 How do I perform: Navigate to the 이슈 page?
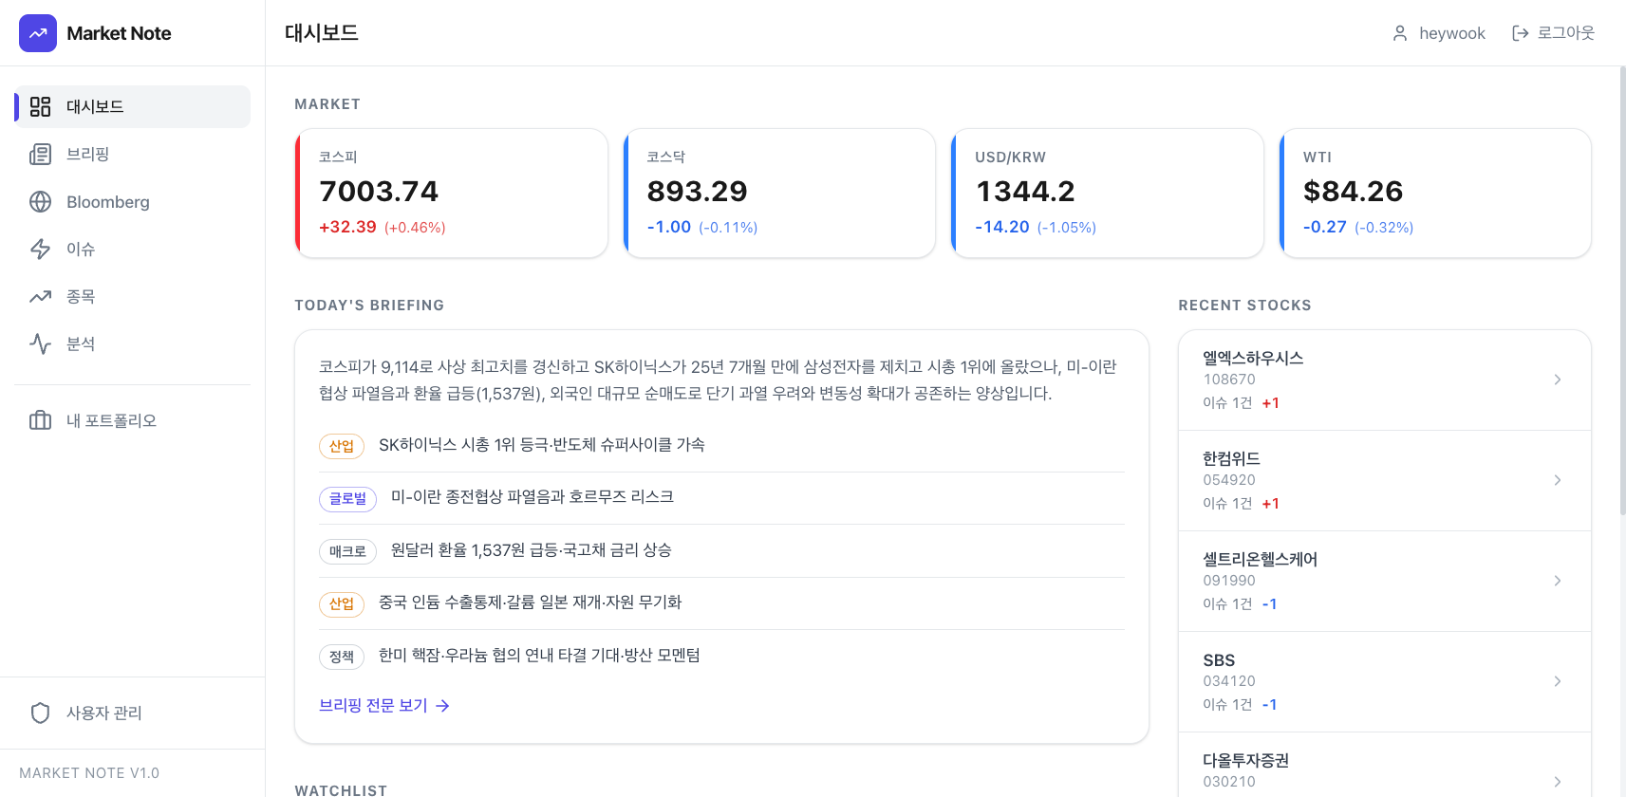[133, 249]
